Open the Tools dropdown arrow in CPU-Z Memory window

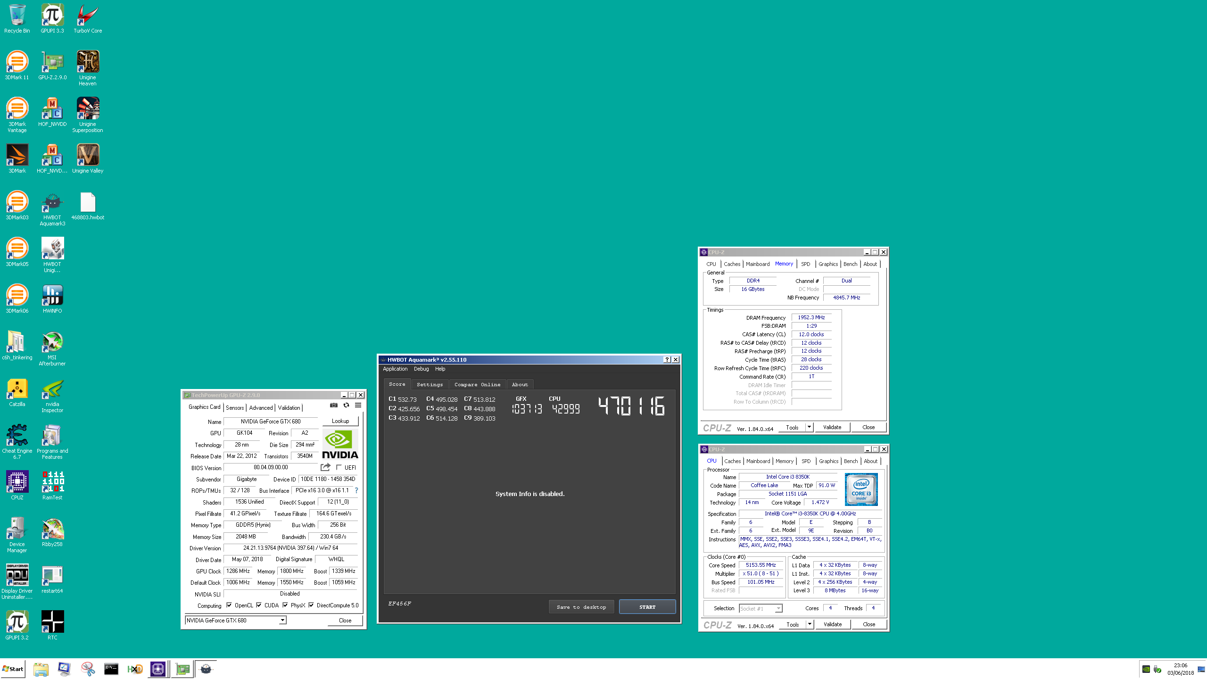tap(810, 427)
